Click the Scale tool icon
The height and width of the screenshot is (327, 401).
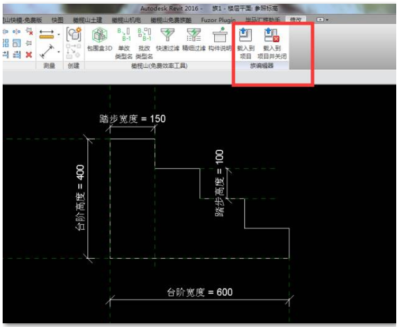coord(16,43)
